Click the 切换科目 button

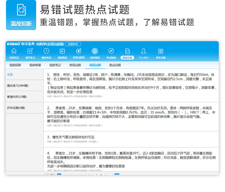click(73, 44)
